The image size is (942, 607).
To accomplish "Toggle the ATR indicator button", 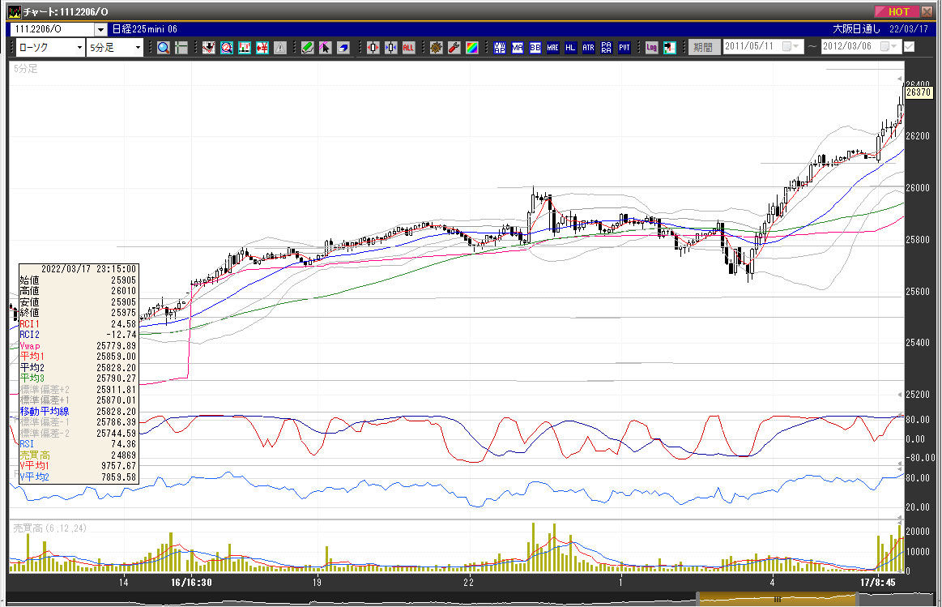I will [x=588, y=48].
